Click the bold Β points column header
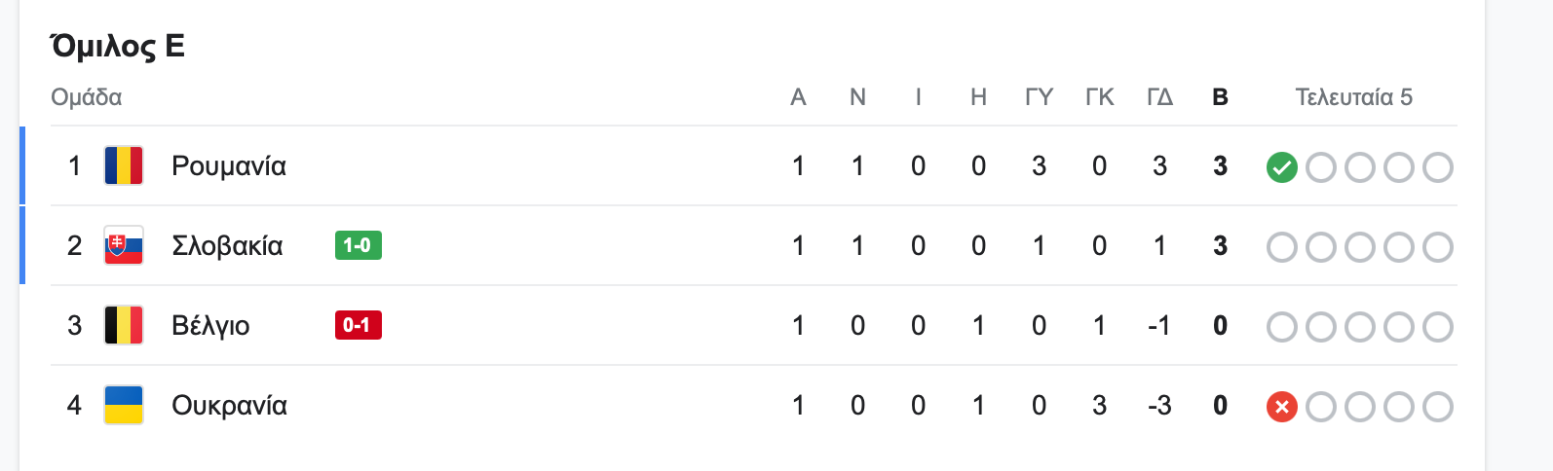Viewport: 1553px width, 471px height. [x=1220, y=97]
